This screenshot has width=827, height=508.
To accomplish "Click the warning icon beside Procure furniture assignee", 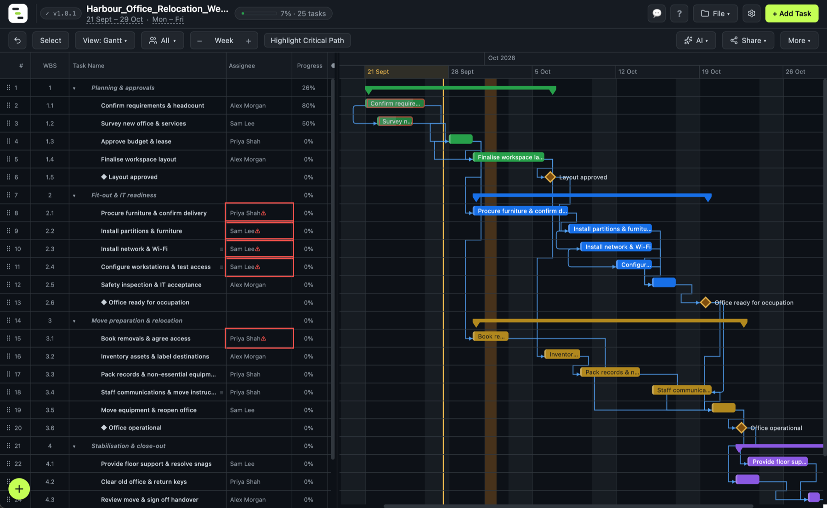I will click(264, 213).
